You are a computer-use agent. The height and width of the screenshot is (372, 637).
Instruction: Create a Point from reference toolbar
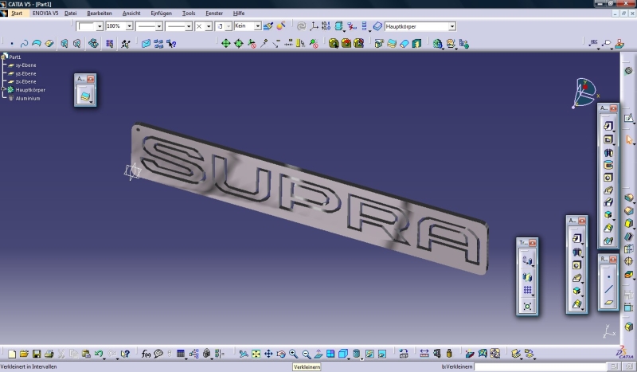pyautogui.click(x=608, y=277)
